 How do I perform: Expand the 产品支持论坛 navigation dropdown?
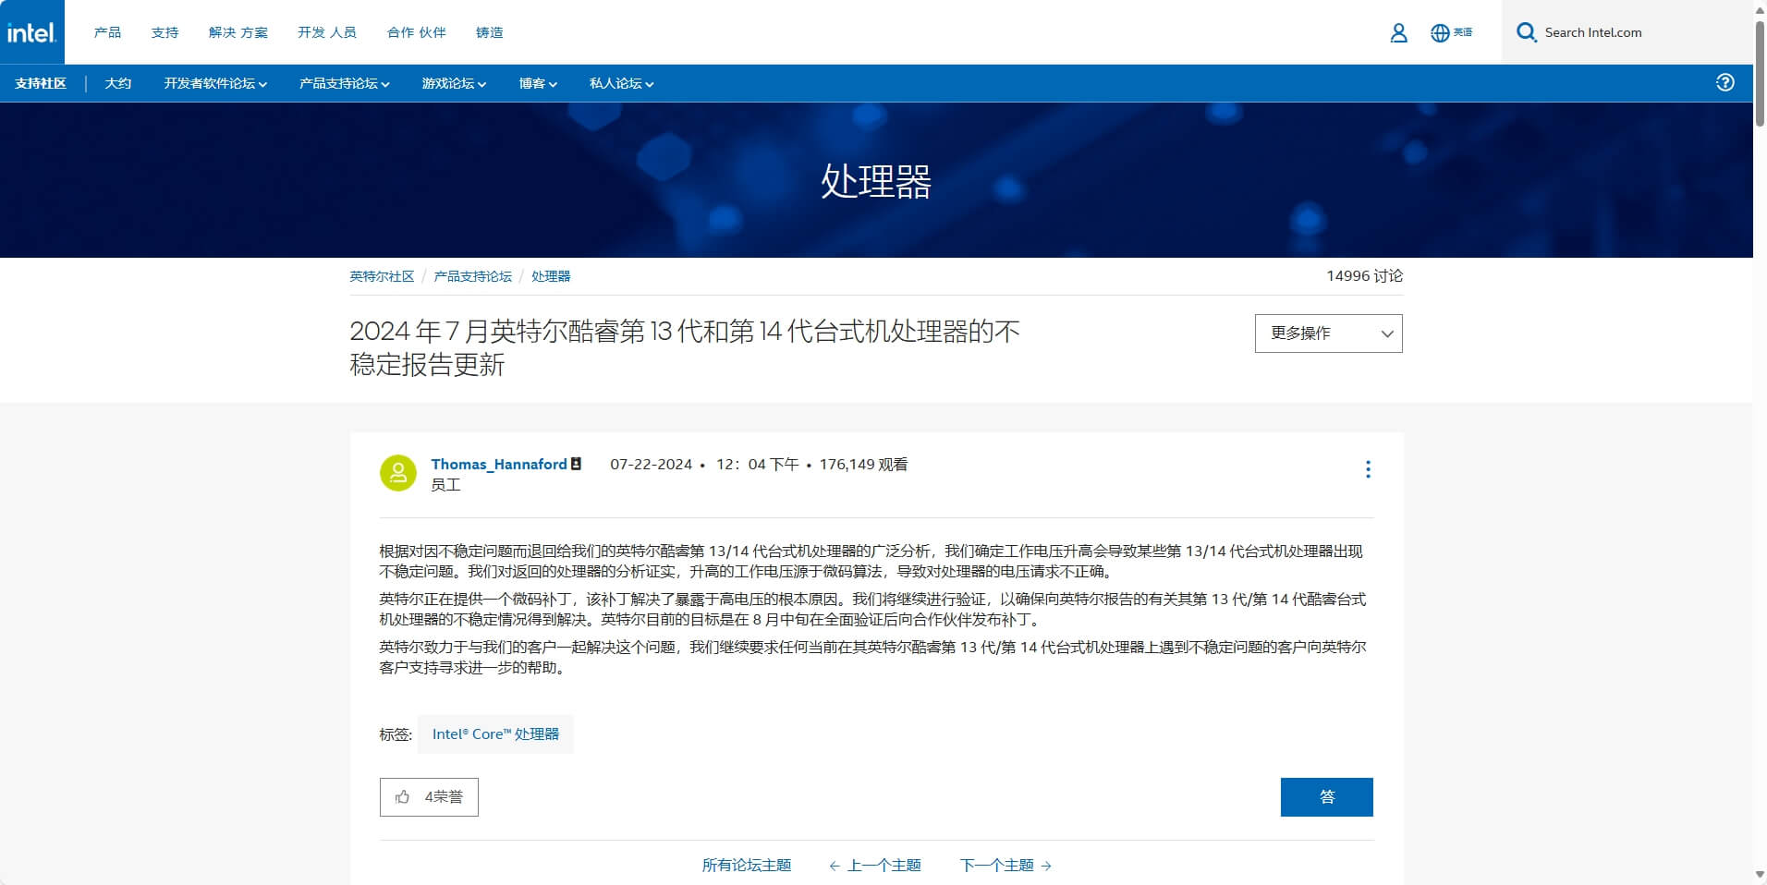click(x=344, y=84)
